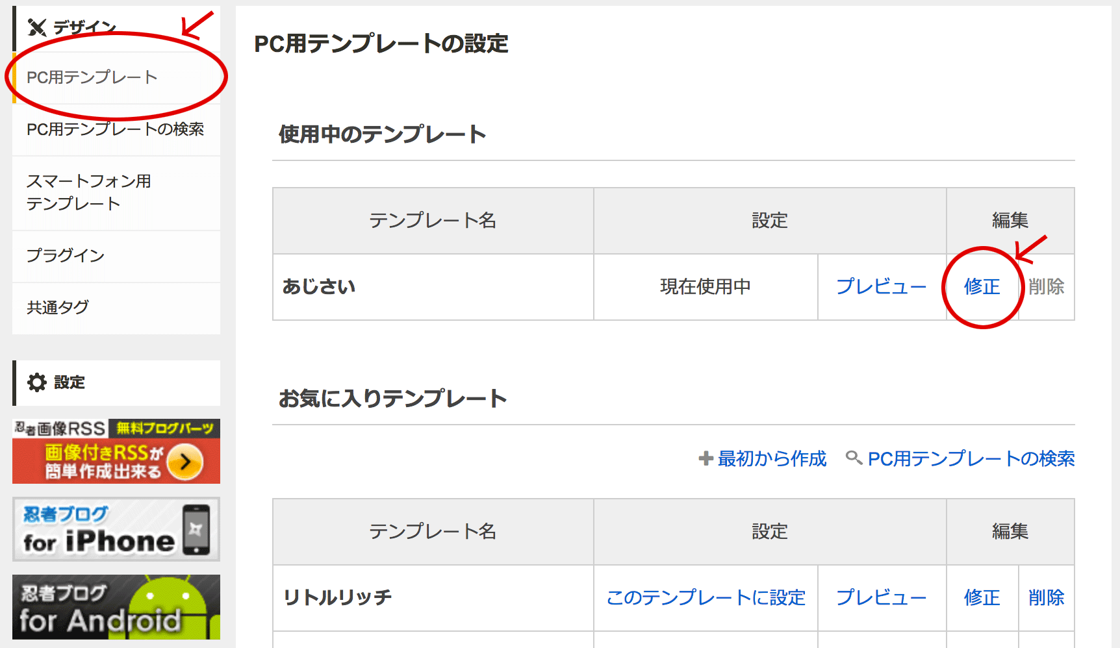This screenshot has width=1120, height=648.
Task: Click the orange arrow on RSS banner
Action: 185,462
